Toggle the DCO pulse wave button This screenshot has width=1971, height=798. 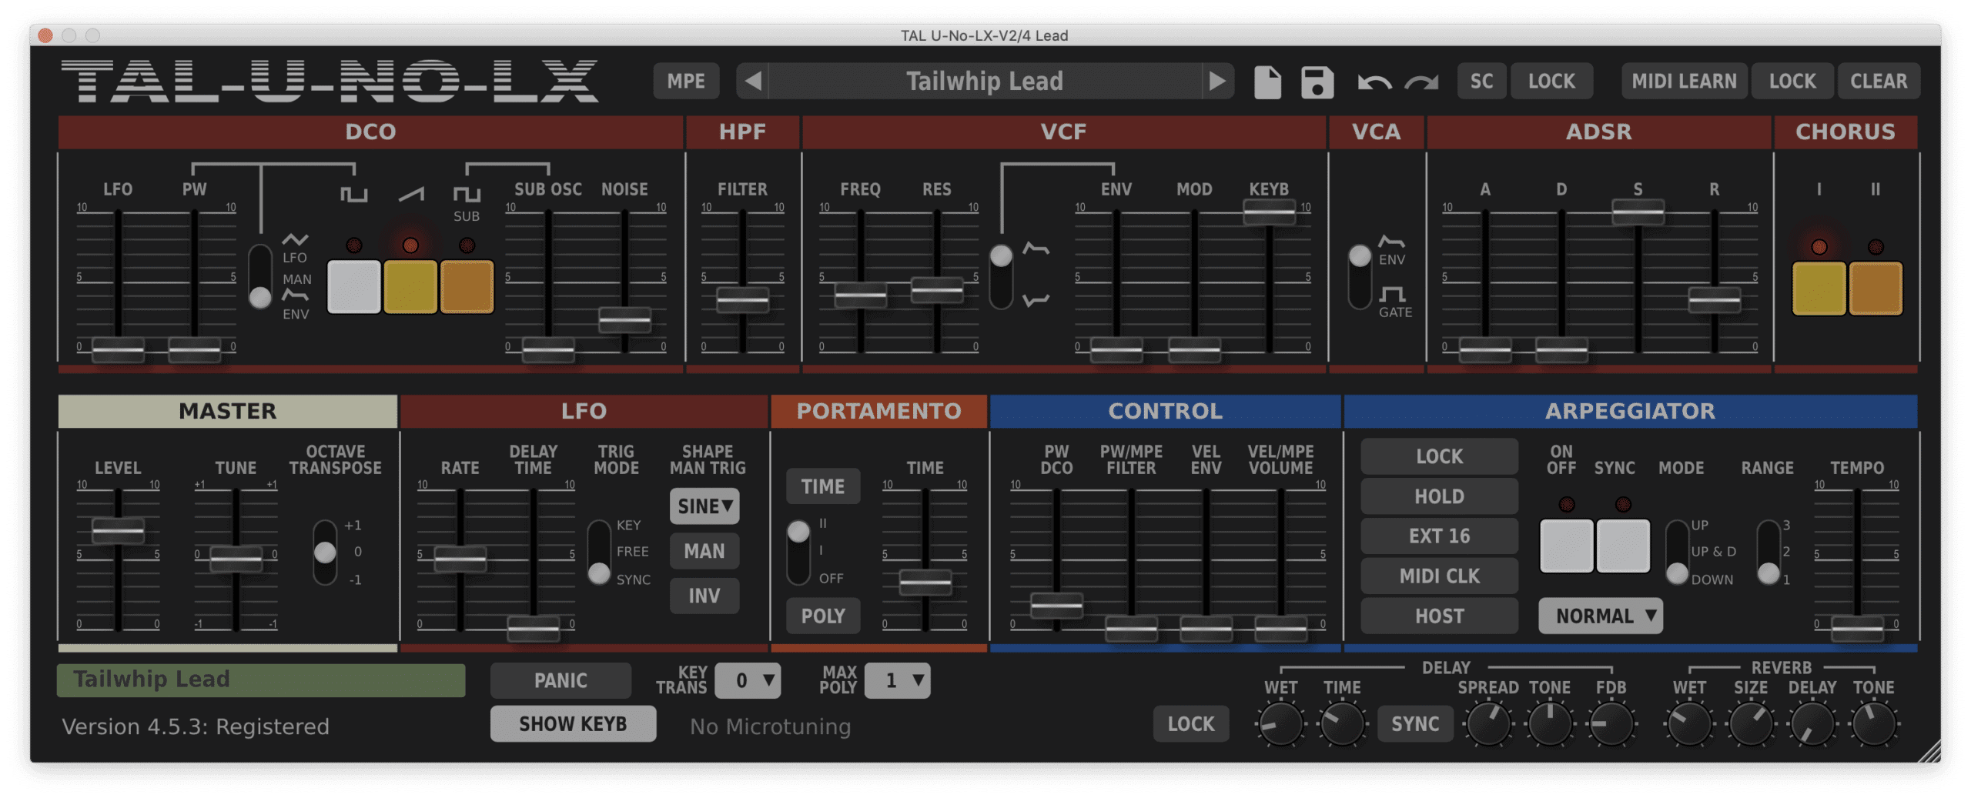pyautogui.click(x=354, y=286)
